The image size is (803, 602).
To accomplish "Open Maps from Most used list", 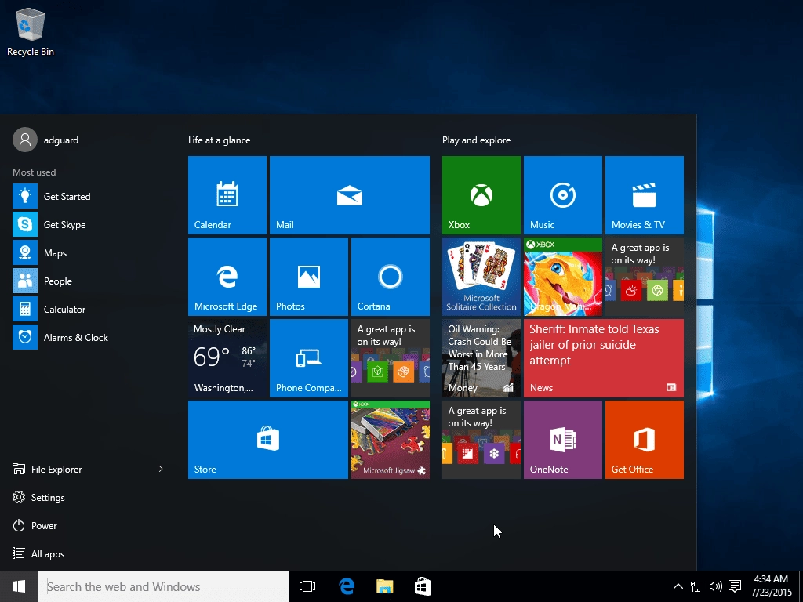I will [89, 253].
